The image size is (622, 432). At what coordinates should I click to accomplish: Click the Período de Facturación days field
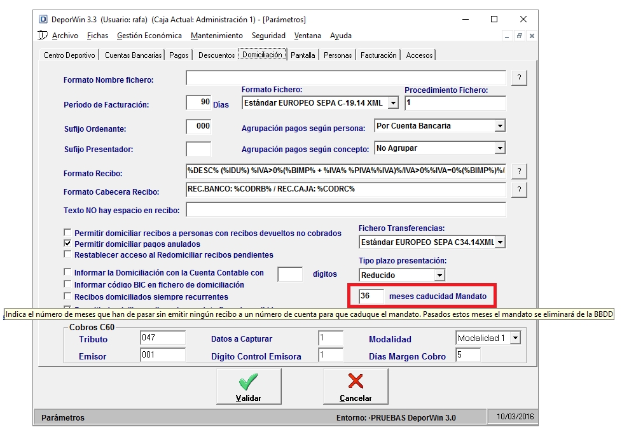click(x=198, y=102)
